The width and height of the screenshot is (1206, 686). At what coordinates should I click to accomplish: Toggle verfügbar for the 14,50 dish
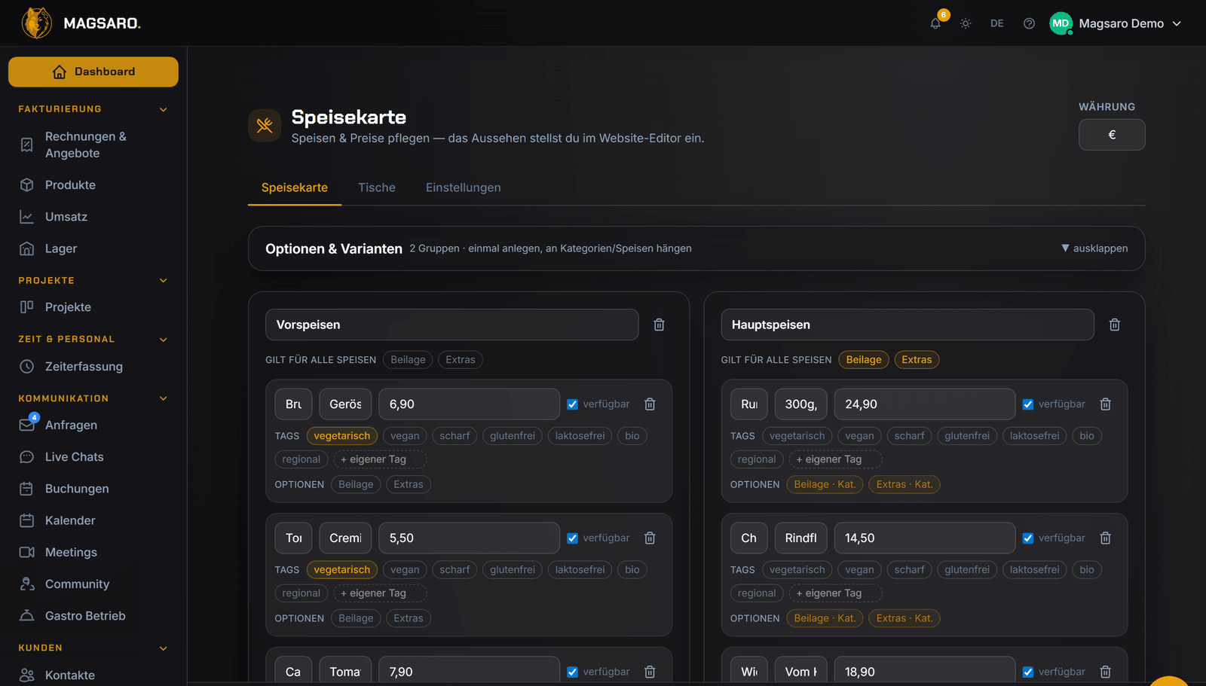click(x=1028, y=538)
